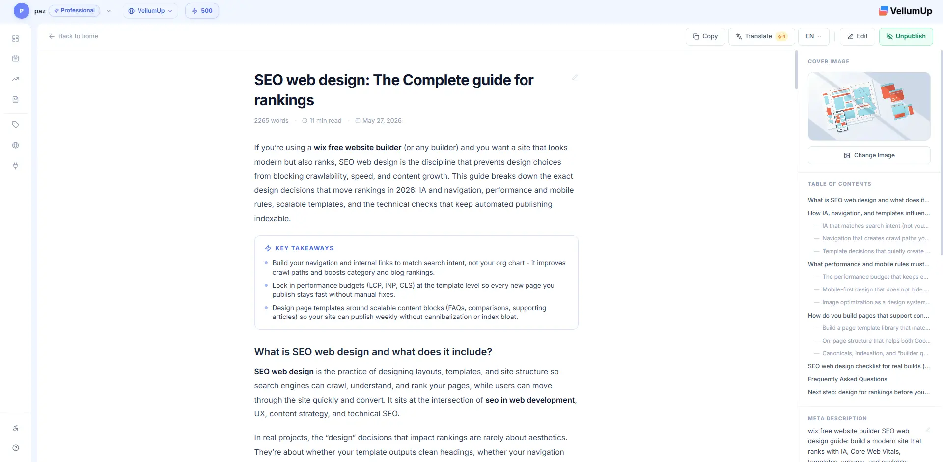Click the 'KEY TAKEAWAYS' heading
Screen dimensions: 943x462
pyautogui.click(x=304, y=248)
